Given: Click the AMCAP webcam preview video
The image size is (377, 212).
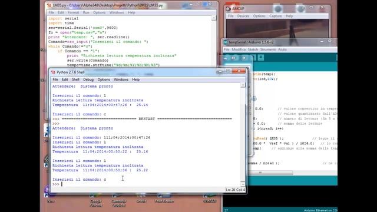Looking at the screenshot, I should [x=277, y=28].
